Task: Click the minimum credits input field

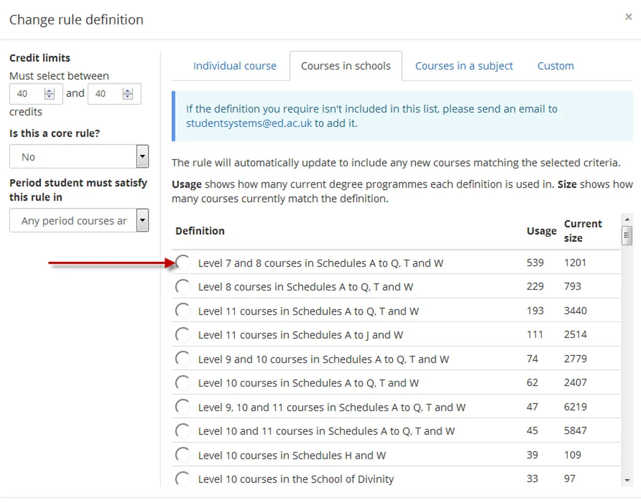Action: pos(27,94)
